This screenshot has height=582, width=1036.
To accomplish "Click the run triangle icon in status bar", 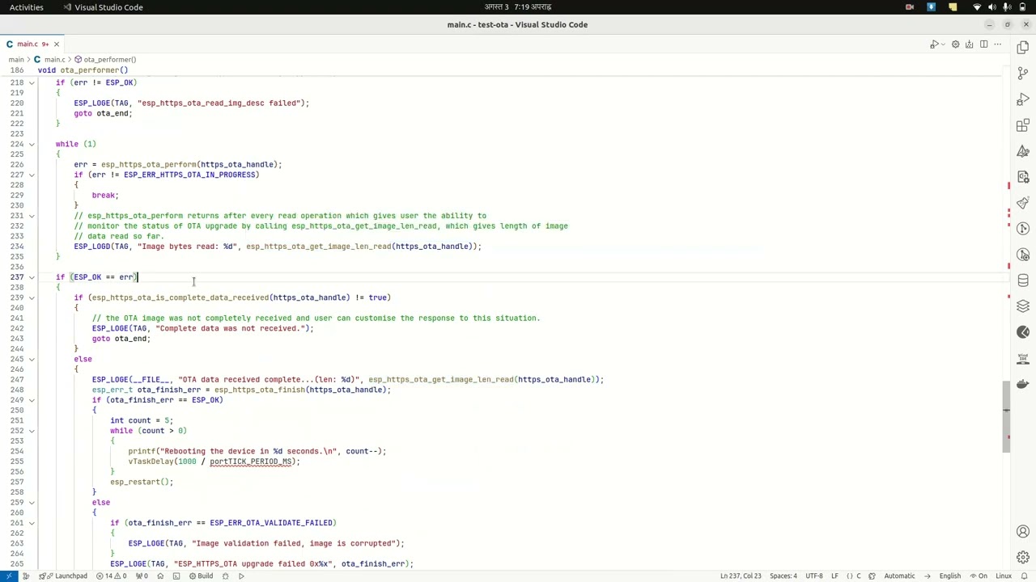I will pyautogui.click(x=241, y=576).
